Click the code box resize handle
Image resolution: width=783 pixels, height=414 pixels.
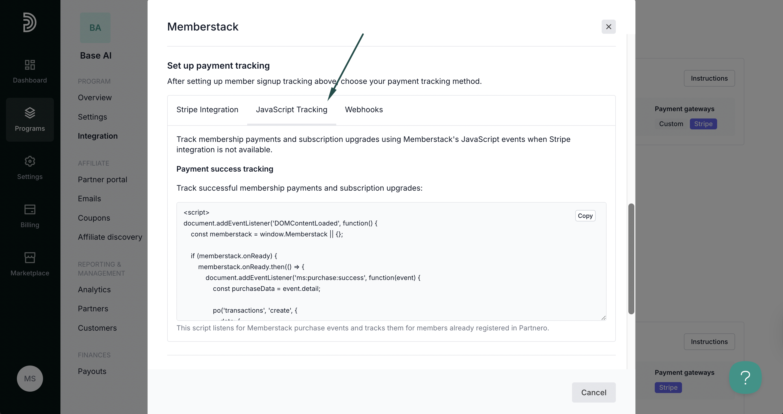point(603,318)
